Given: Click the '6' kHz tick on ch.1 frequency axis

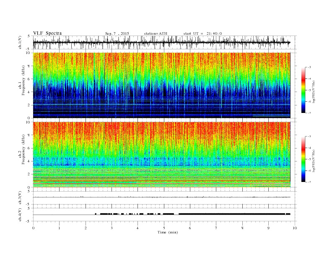Looking at the screenshot, I should point(29,79).
